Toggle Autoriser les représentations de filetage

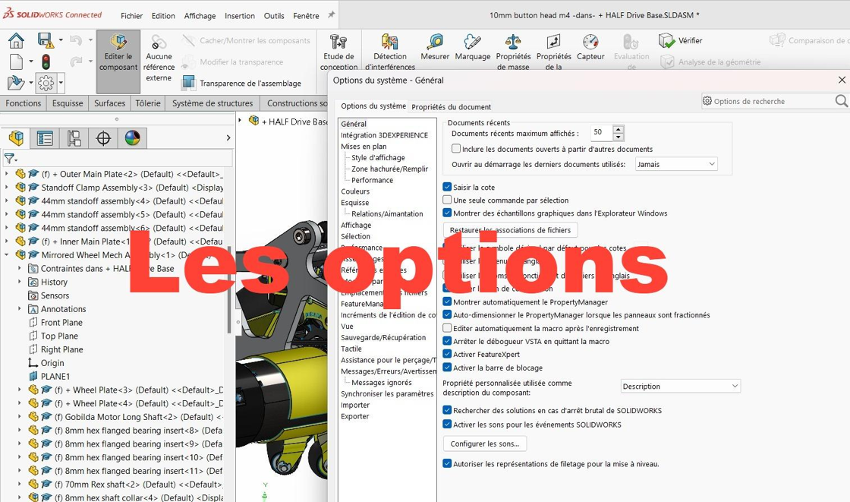(447, 464)
